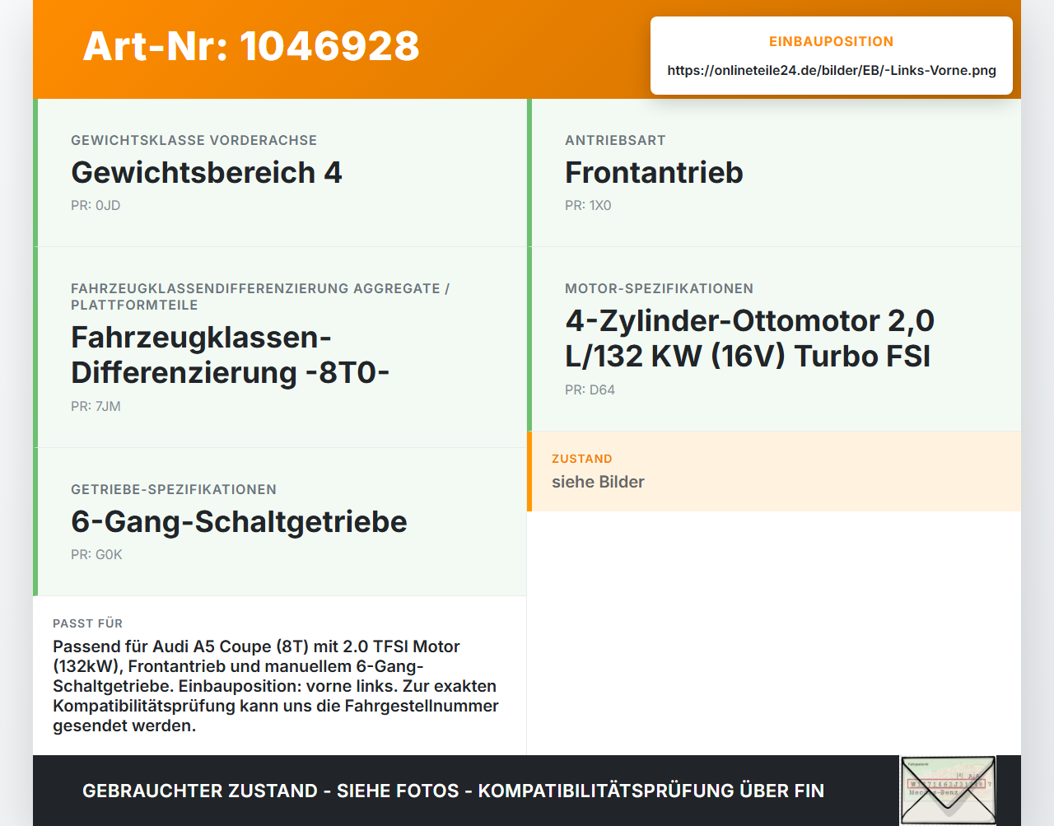Click the PASST FÜR label
The height and width of the screenshot is (826, 1054).
pyautogui.click(x=87, y=623)
